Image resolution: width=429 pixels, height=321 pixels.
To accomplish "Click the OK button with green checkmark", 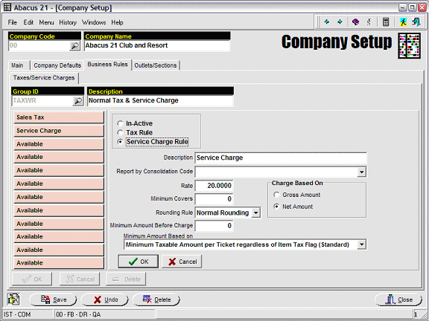I will coord(139,262).
